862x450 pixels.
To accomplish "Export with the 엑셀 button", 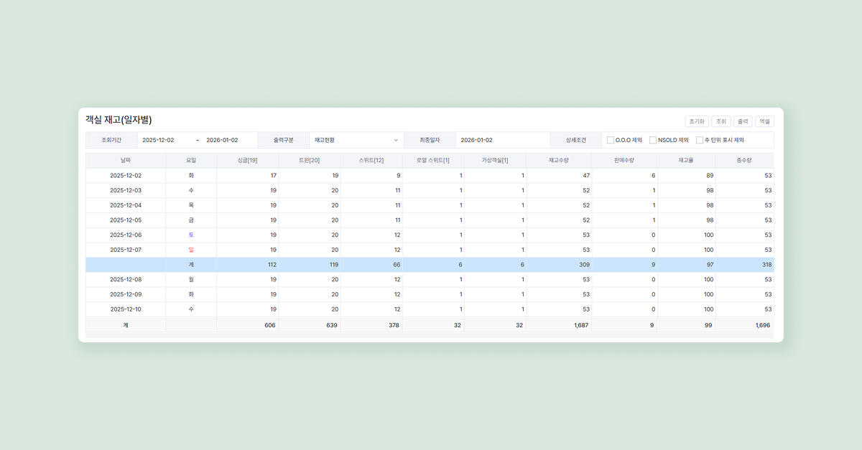I will (764, 121).
